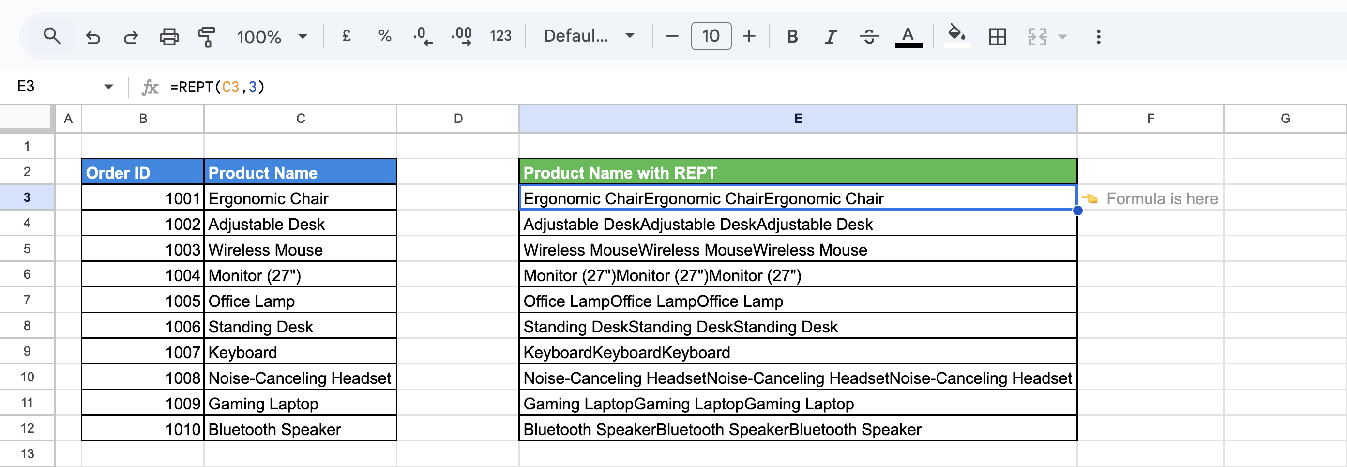Click the Product Name with REPT header
1347x467 pixels.
[x=798, y=172]
